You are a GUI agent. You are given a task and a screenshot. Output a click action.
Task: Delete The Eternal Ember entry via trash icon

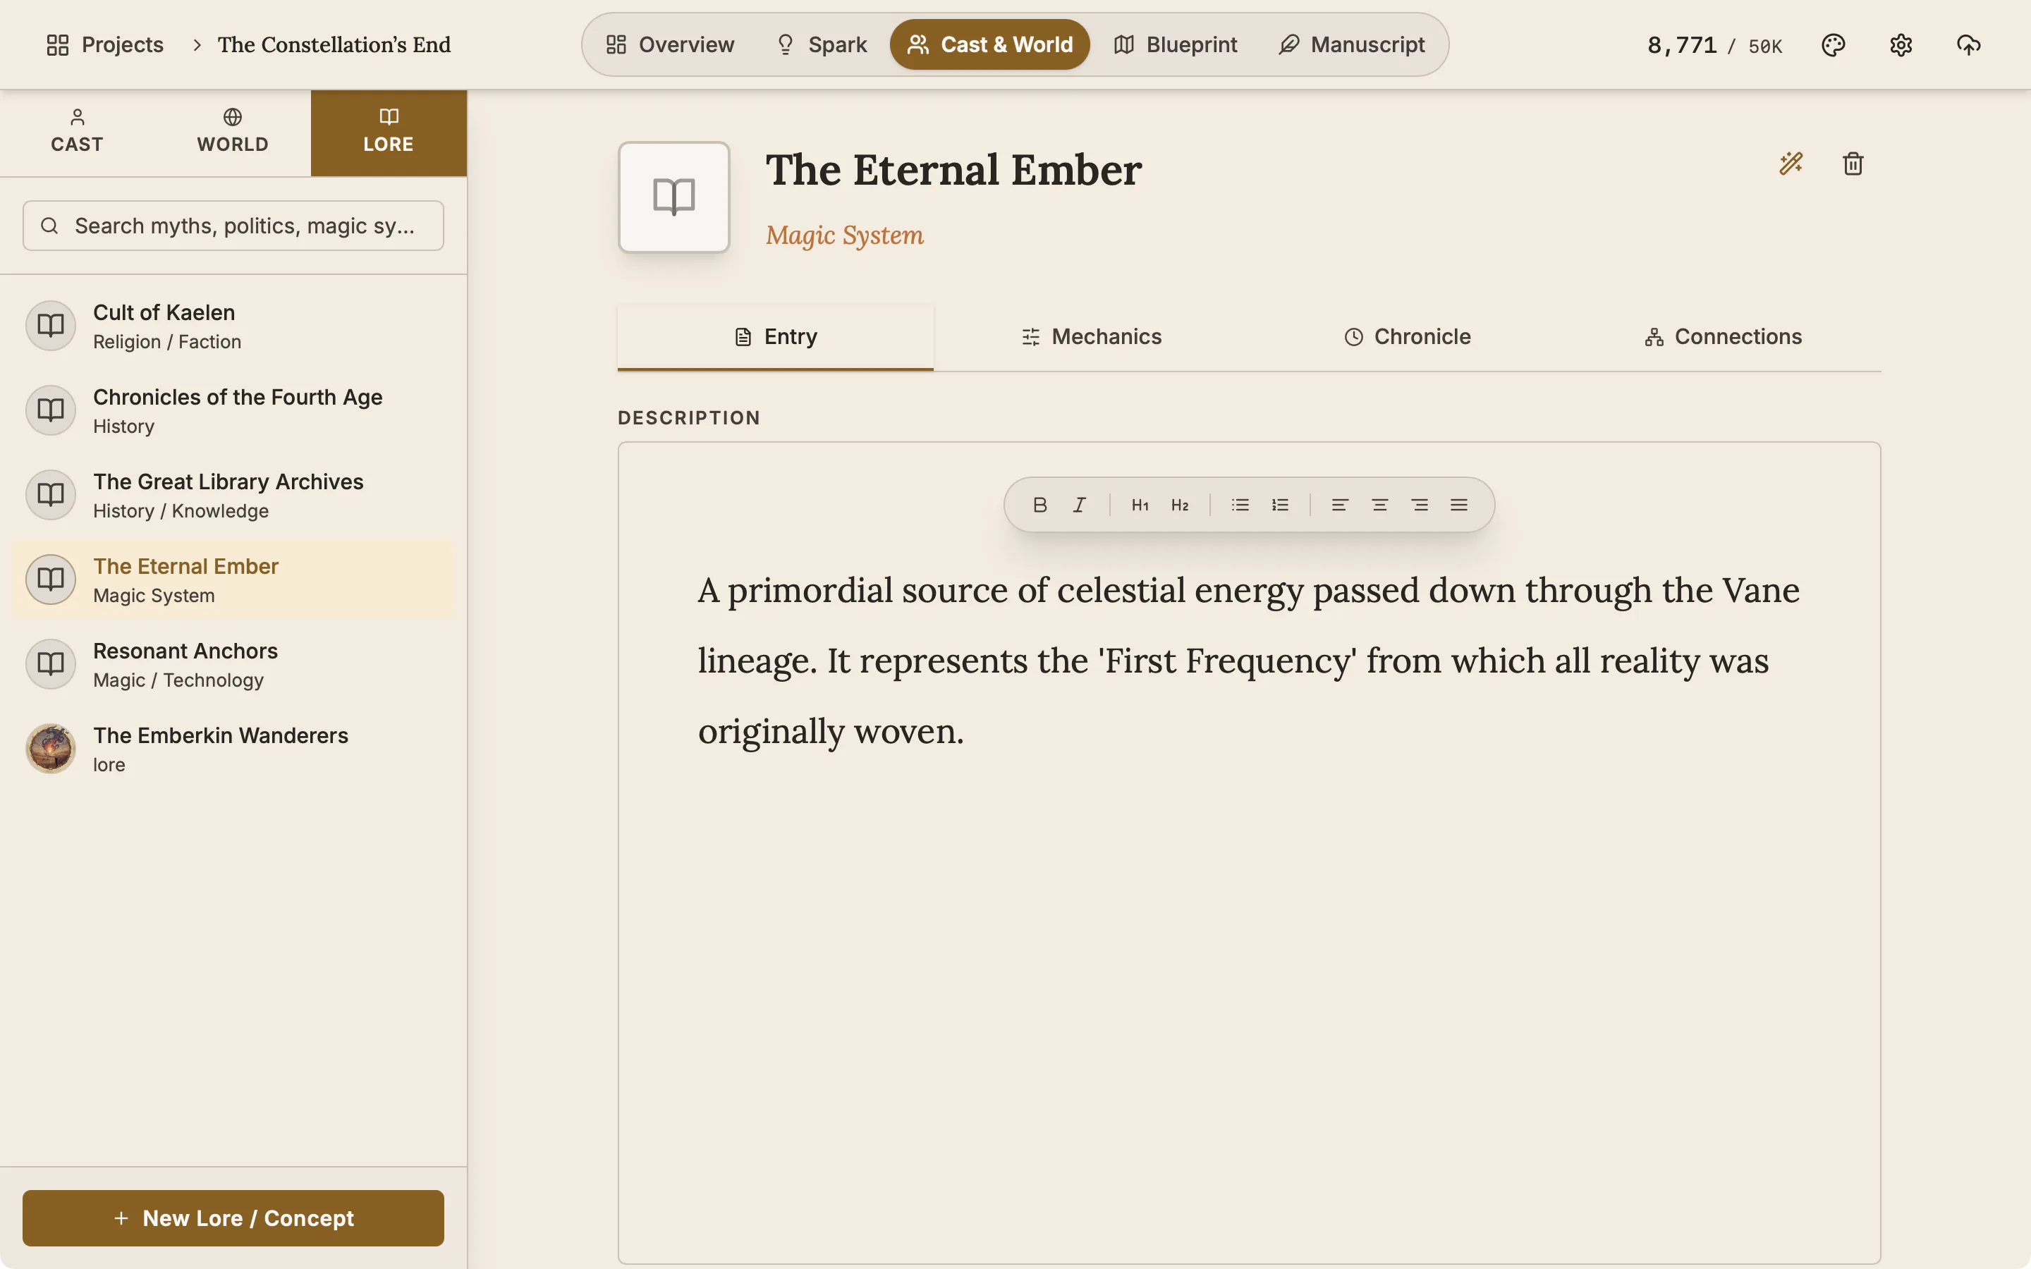[1853, 163]
